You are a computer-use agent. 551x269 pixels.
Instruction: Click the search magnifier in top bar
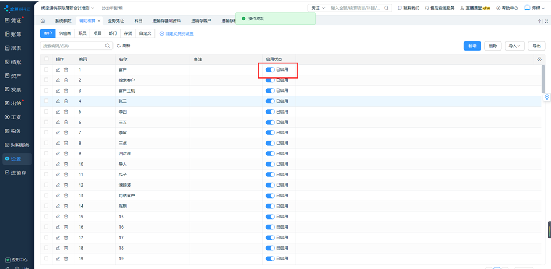[386, 8]
